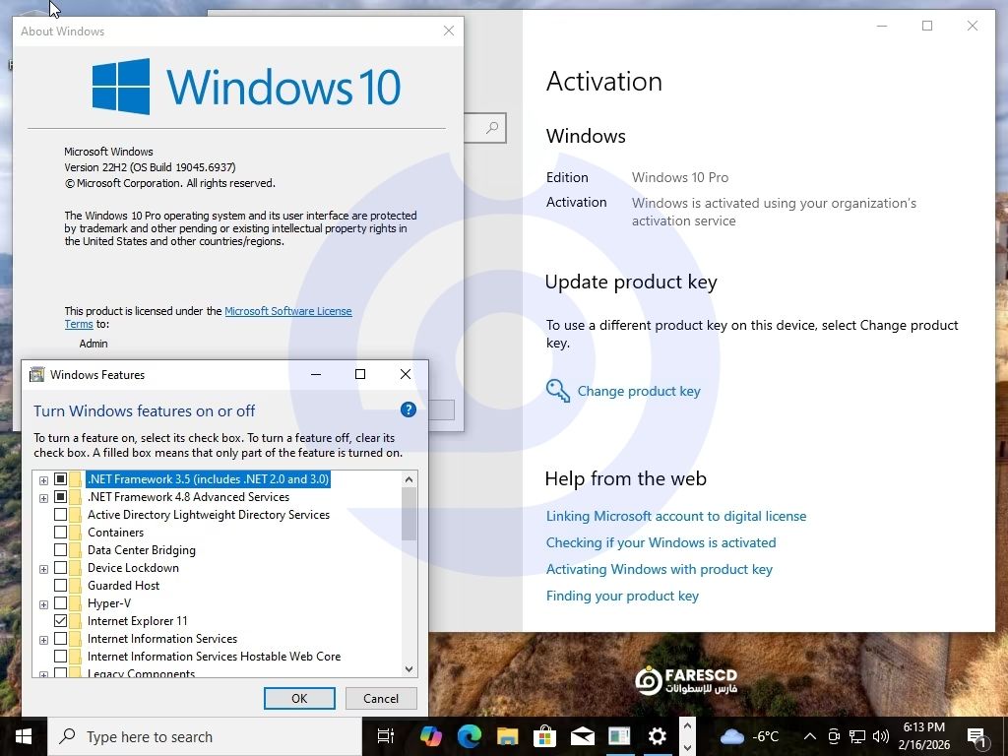Click OK in Windows Features dialog
The image size is (1008, 756).
point(299,698)
